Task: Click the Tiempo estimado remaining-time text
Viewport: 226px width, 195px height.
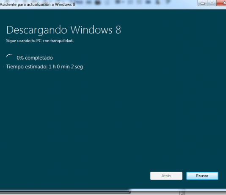Action: pos(44,67)
